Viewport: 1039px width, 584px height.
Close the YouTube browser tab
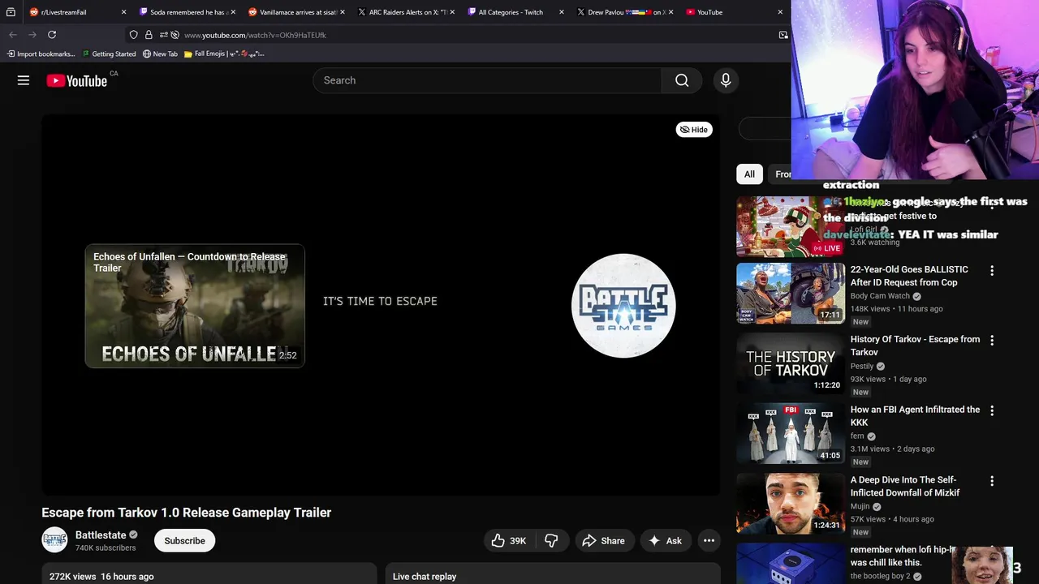pos(780,12)
